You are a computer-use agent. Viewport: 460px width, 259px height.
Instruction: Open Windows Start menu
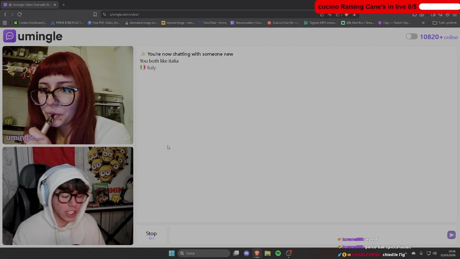click(171, 253)
